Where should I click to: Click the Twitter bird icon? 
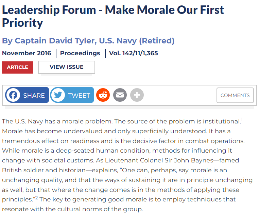58,95
